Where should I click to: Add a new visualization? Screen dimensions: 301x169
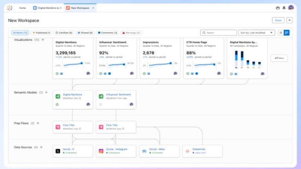(x=43, y=40)
